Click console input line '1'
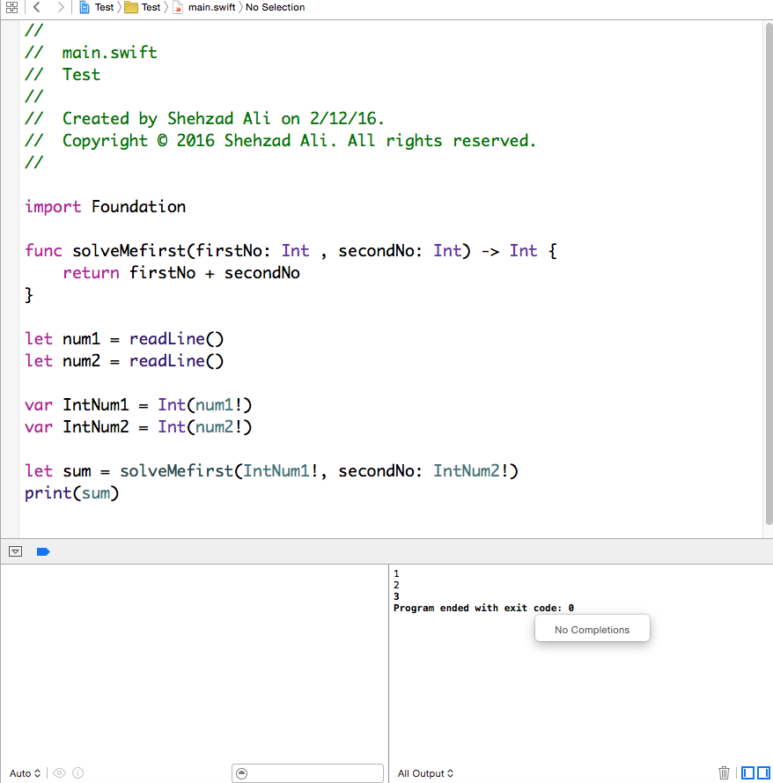 (396, 573)
